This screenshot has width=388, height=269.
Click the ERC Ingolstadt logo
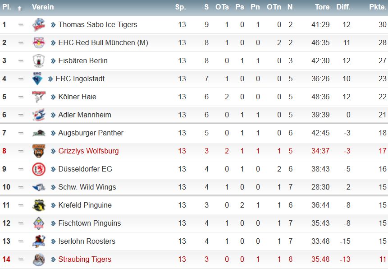37,79
